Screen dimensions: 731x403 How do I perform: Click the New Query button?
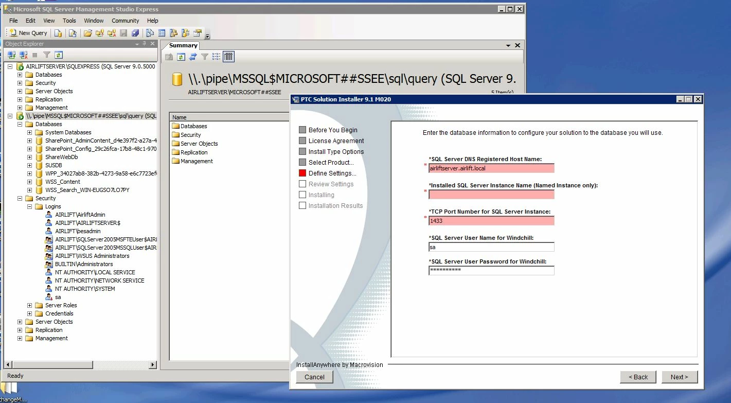(28, 33)
